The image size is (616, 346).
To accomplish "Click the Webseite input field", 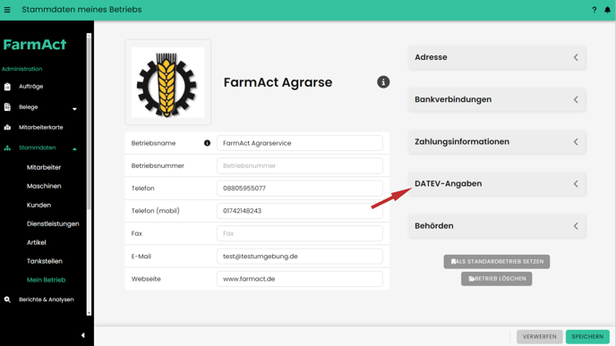I will [x=300, y=279].
